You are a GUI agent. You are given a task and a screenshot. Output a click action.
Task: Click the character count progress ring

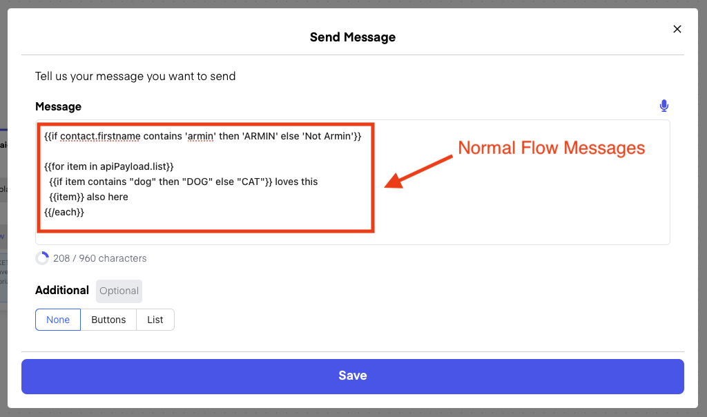[x=43, y=258]
